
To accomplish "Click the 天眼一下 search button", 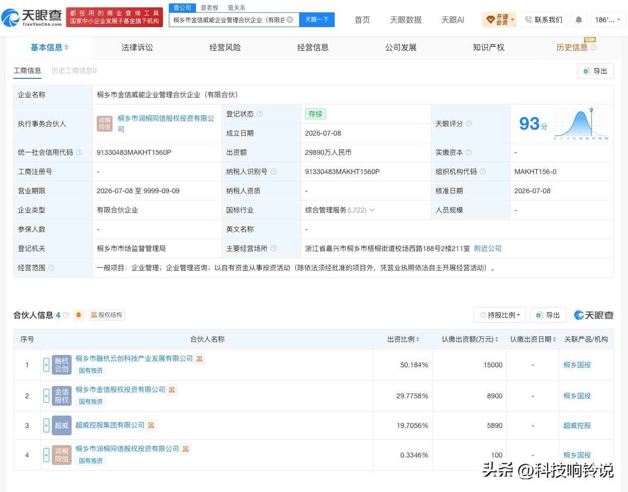I will pyautogui.click(x=317, y=20).
